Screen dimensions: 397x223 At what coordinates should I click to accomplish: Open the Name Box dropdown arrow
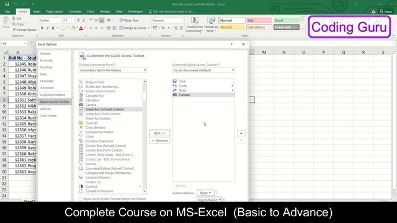tap(25, 43)
